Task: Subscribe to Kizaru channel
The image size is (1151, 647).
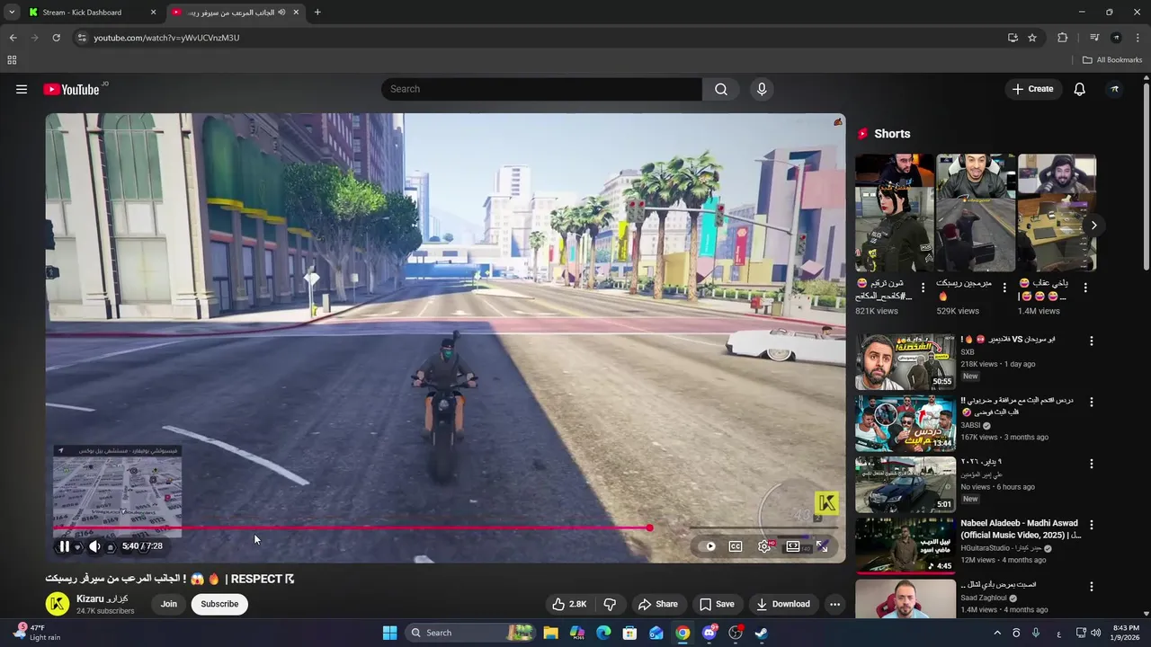Action: point(219,604)
